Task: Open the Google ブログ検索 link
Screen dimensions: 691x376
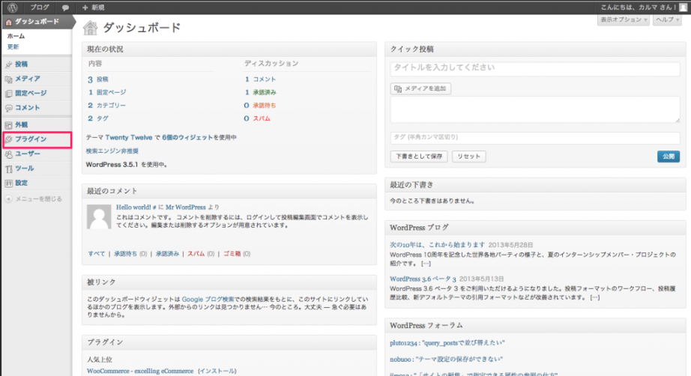Action: tap(208, 300)
